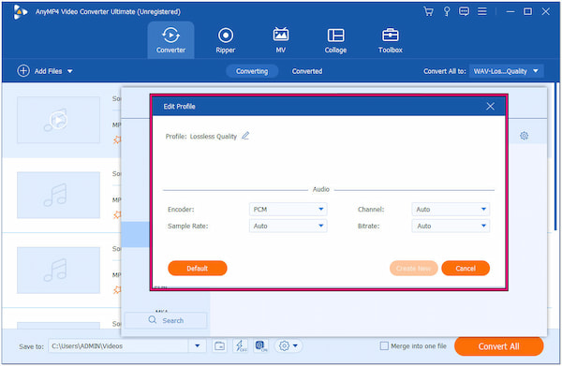The height and width of the screenshot is (366, 562).
Task: Open the Sample Rate dropdown
Action: (288, 226)
